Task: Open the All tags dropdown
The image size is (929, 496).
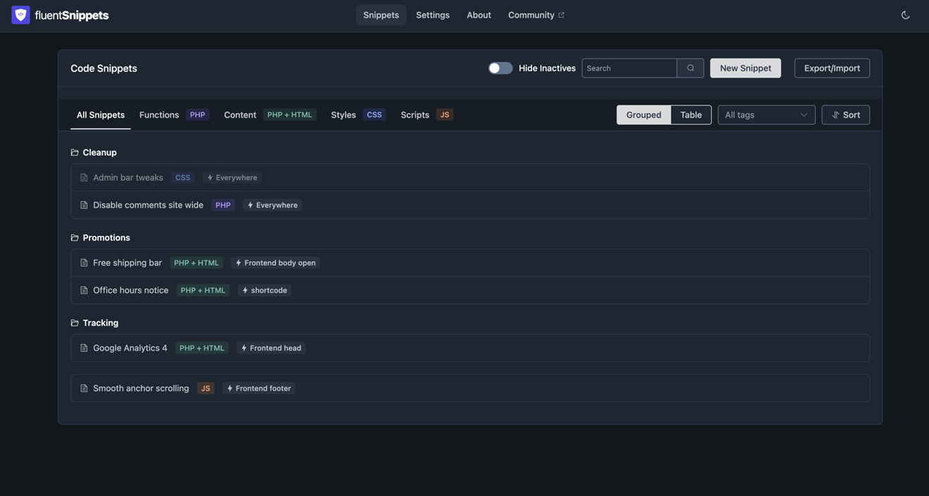Action: click(x=766, y=115)
